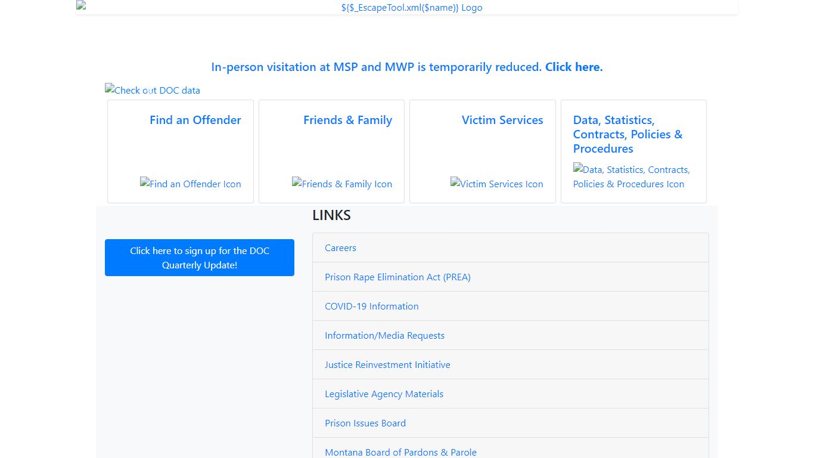Click the Data, Statistics, Contracts Icon image
Screen dimensions: 814x458
(632, 177)
